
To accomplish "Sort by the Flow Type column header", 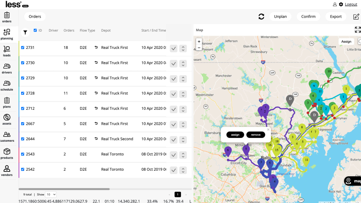I will (x=87, y=30).
